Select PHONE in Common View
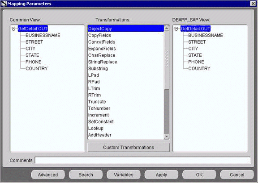258x183 pixels. [34, 62]
